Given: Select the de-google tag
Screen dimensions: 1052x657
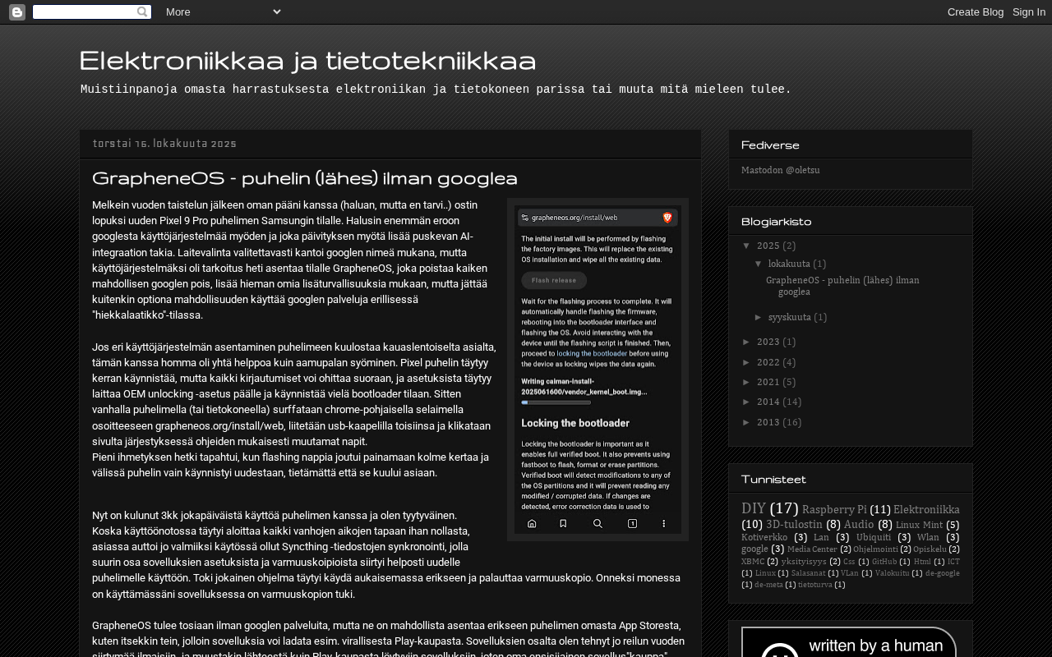Looking at the screenshot, I should [942, 573].
